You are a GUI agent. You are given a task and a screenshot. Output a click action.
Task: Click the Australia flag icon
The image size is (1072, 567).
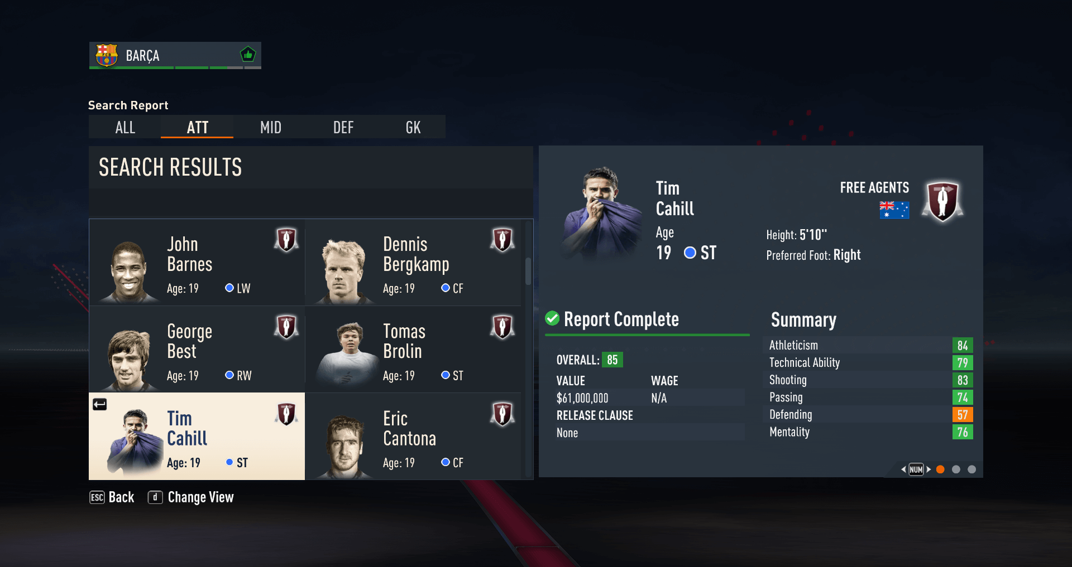click(894, 210)
